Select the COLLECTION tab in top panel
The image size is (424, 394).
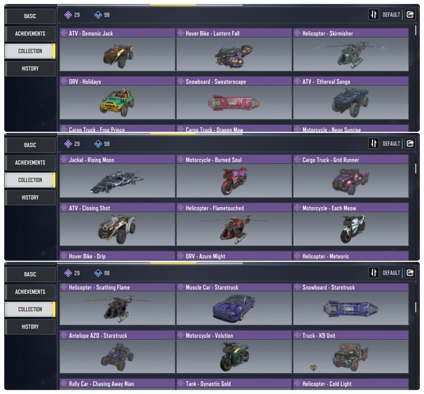pos(30,51)
